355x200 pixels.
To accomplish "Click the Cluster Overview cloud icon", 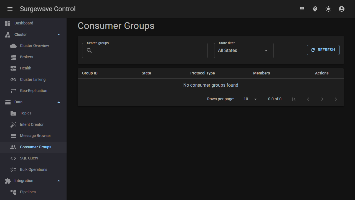I will [13, 46].
